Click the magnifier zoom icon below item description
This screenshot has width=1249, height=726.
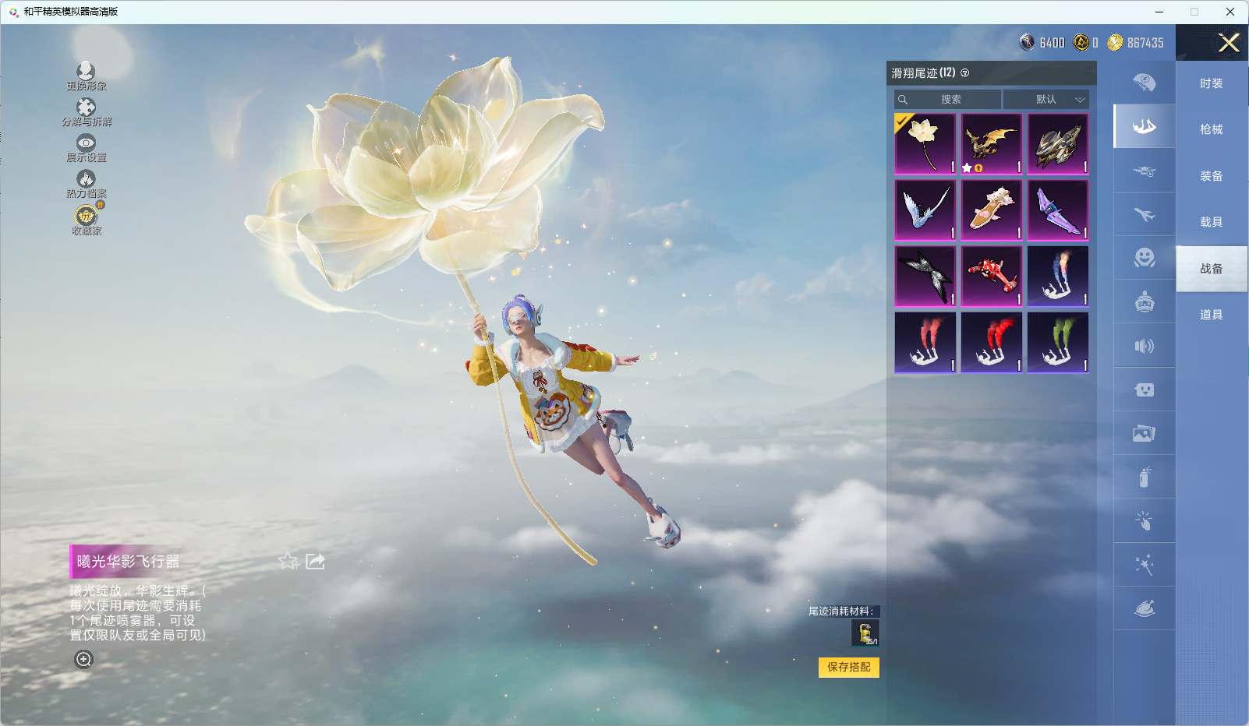click(83, 660)
